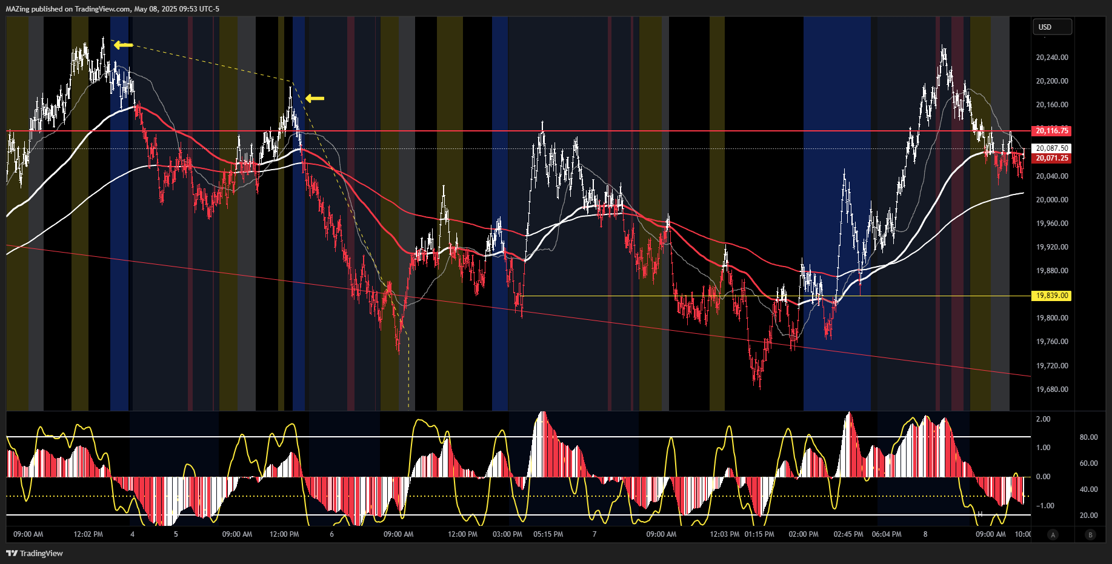Open the USD currency dropdown
Viewport: 1112px width, 564px height.
click(1052, 27)
